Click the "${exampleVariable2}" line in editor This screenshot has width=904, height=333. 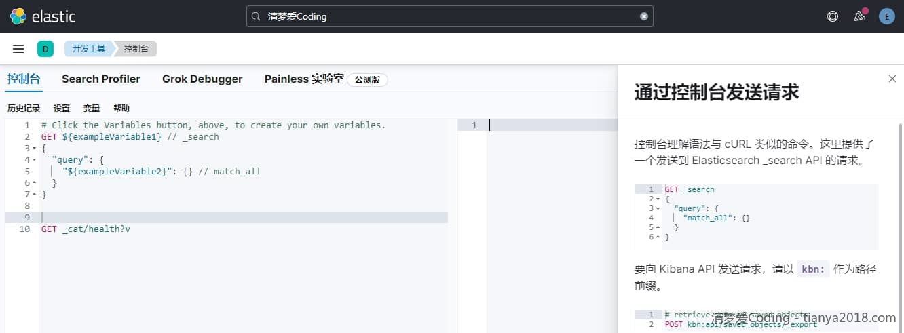click(x=161, y=172)
